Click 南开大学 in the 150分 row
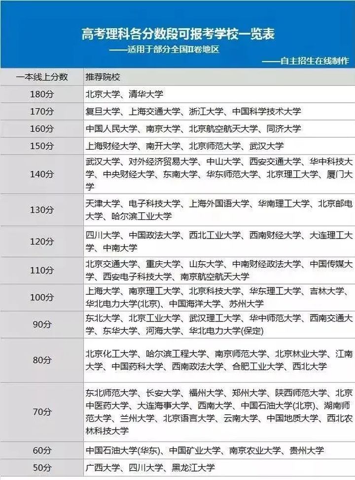Viewport: 355px width, 480px height. click(163, 146)
